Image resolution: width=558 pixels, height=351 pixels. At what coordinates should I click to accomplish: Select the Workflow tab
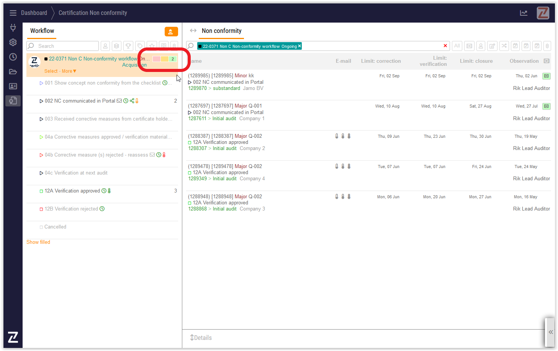42,31
